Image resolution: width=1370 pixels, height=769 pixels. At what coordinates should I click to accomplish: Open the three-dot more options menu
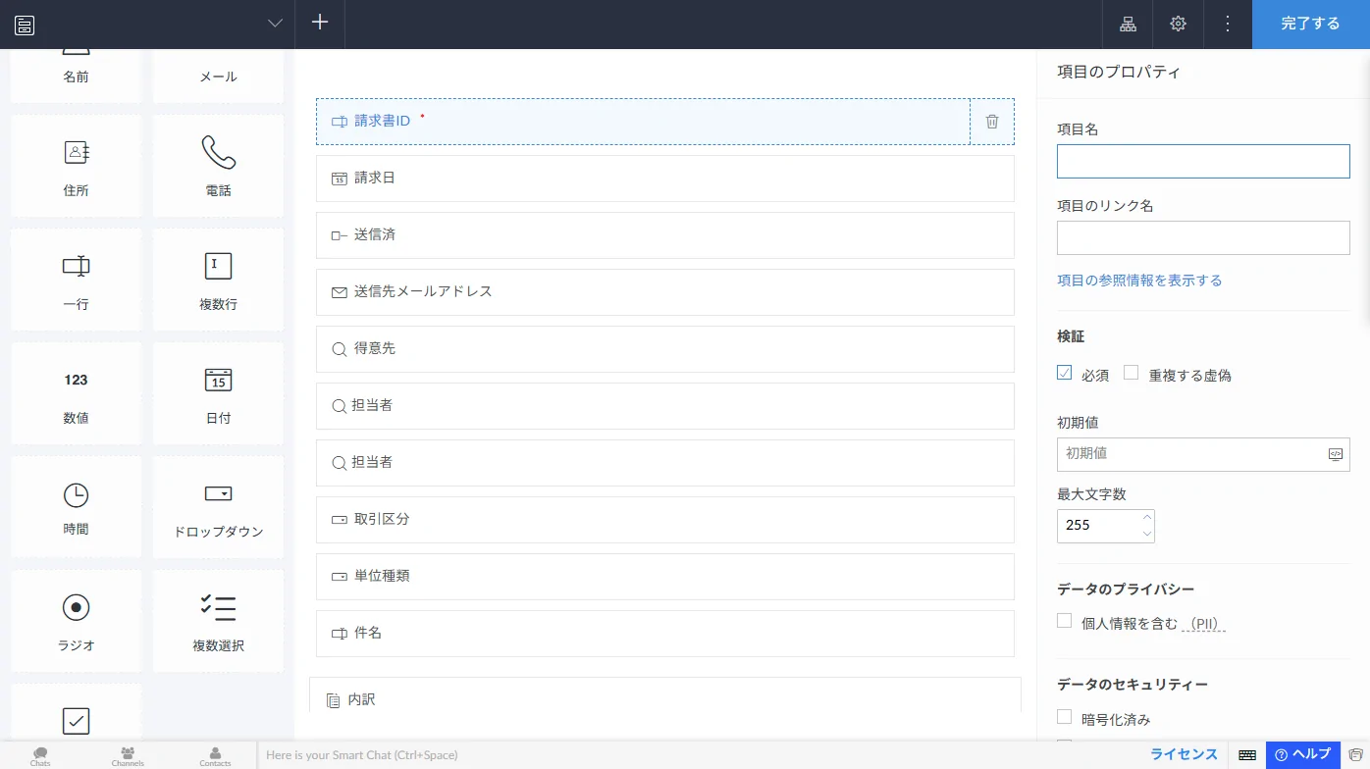point(1228,25)
